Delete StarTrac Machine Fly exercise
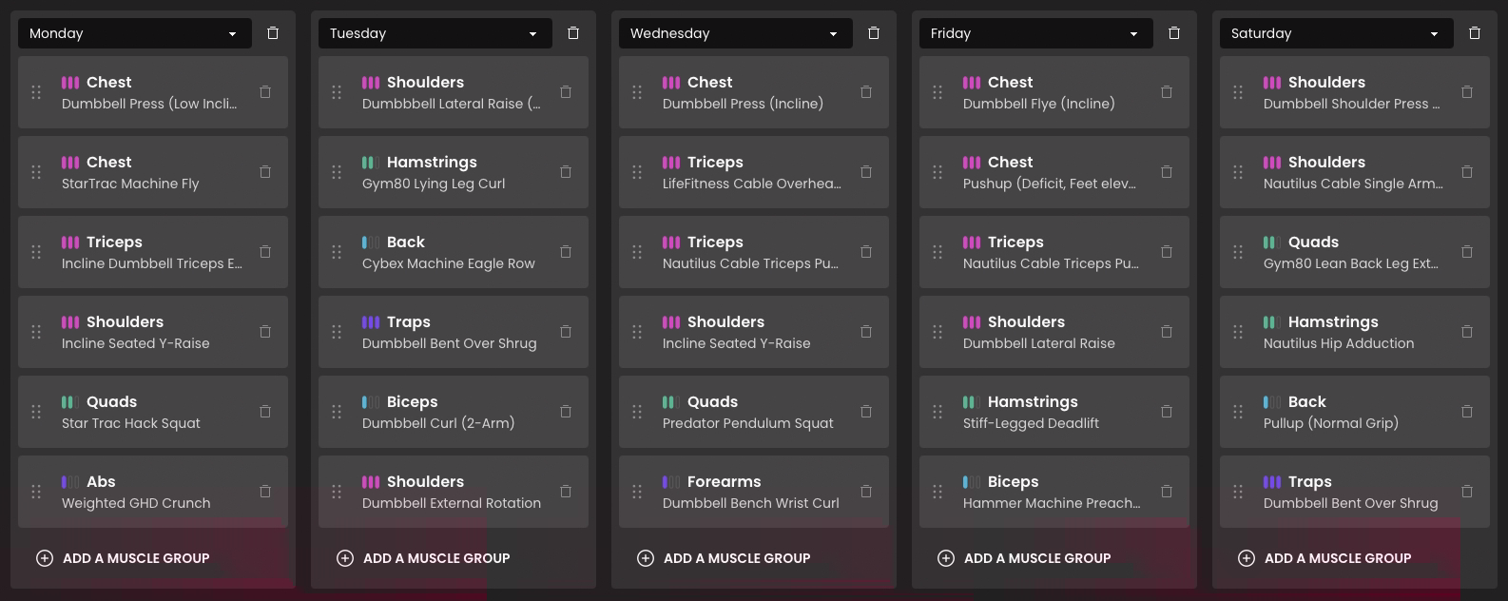The width and height of the screenshot is (1508, 601). [x=265, y=172]
